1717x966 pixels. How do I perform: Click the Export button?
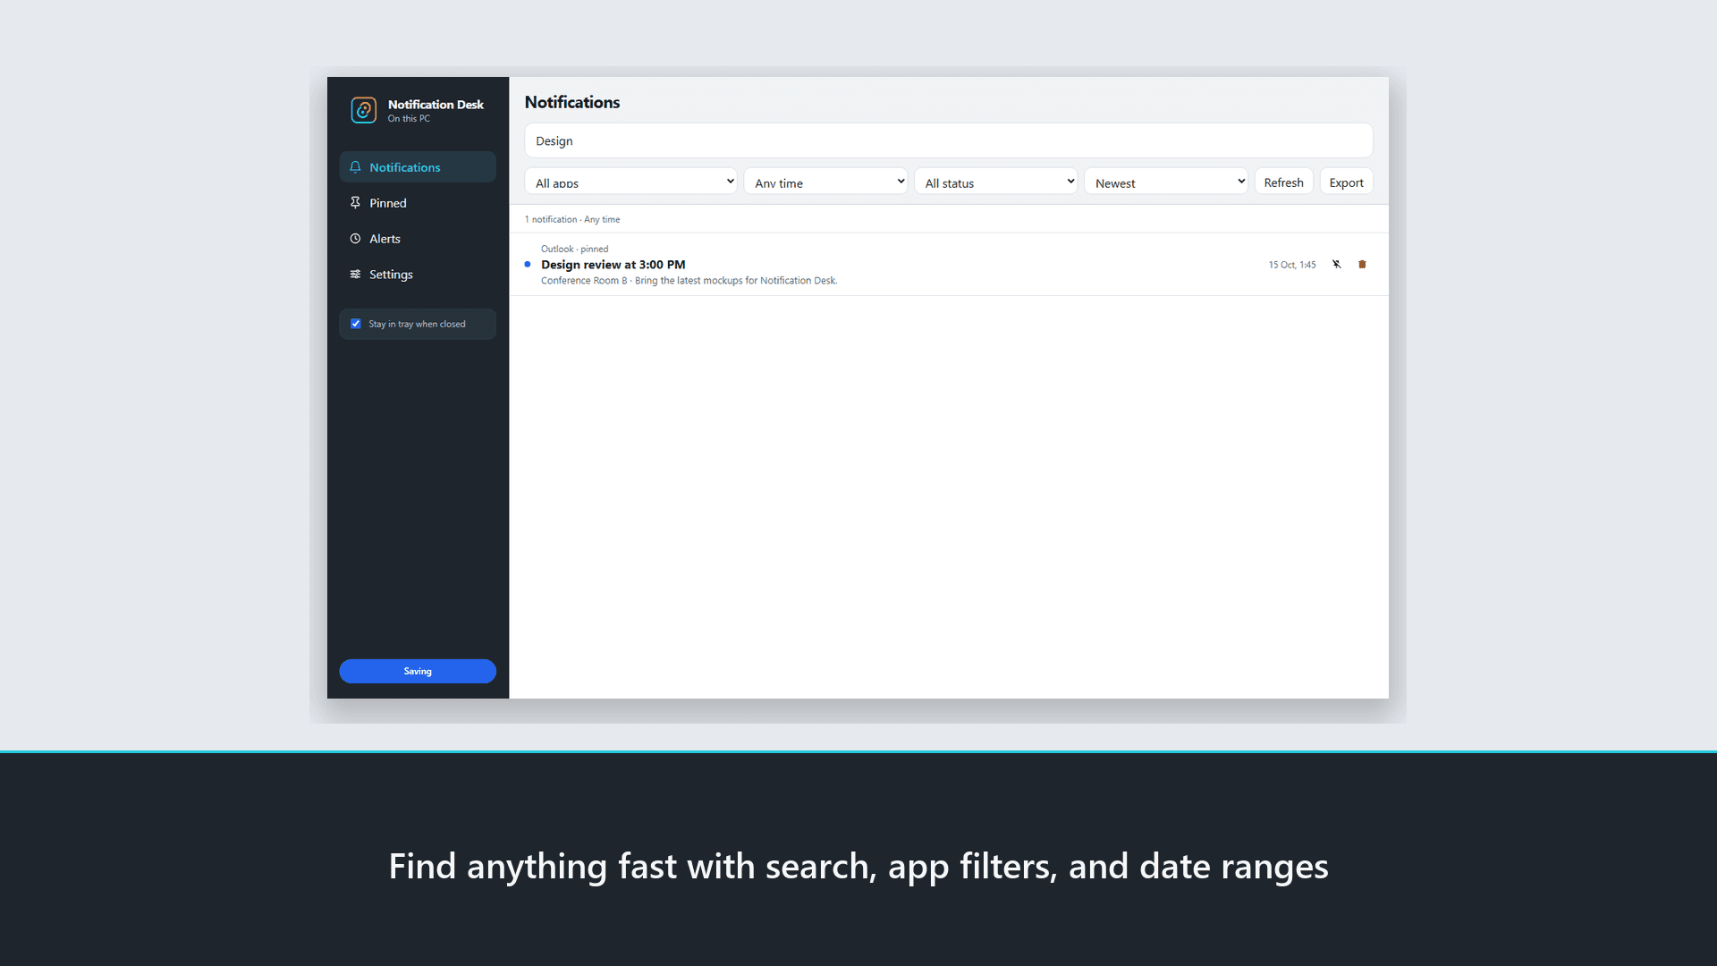[x=1346, y=182]
